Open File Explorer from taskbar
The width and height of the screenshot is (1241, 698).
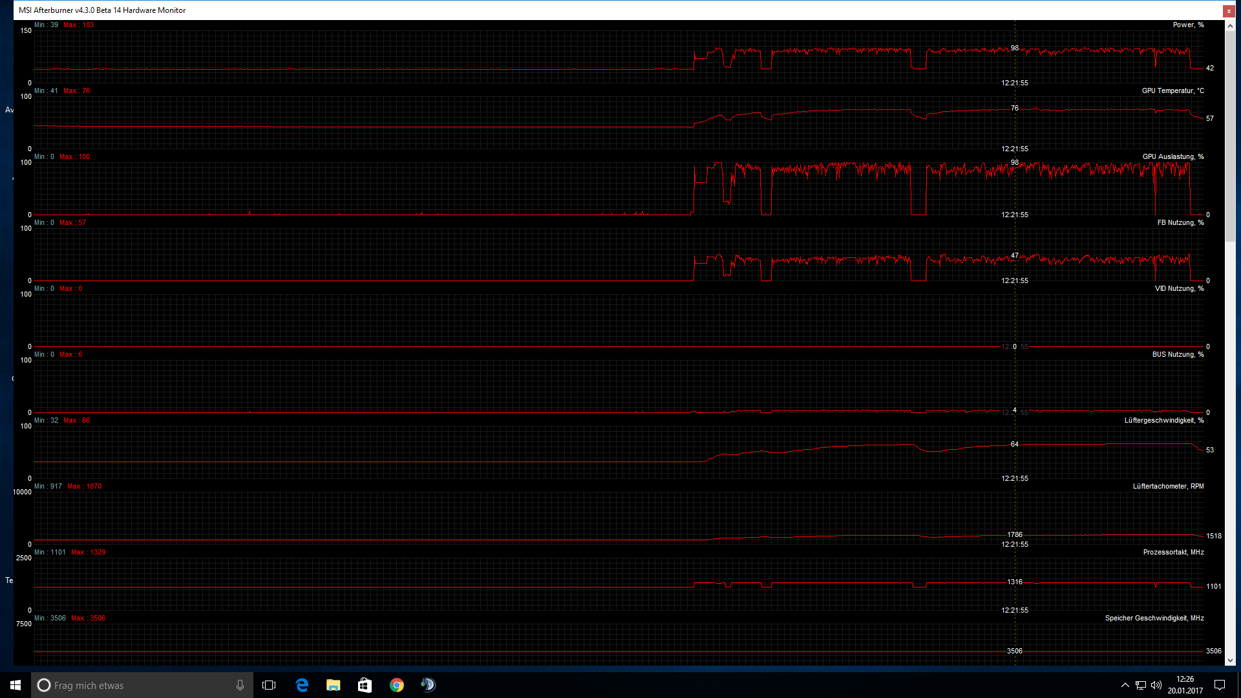(x=333, y=685)
